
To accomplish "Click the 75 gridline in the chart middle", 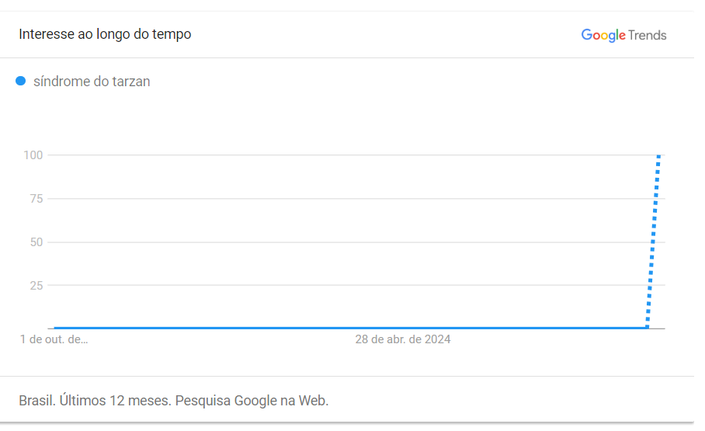I will [x=356, y=198].
